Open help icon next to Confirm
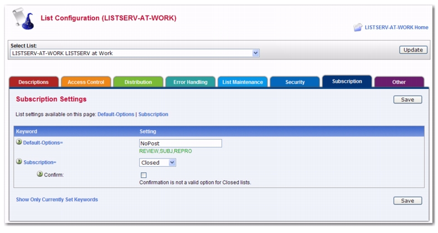 pyautogui.click(x=40, y=174)
